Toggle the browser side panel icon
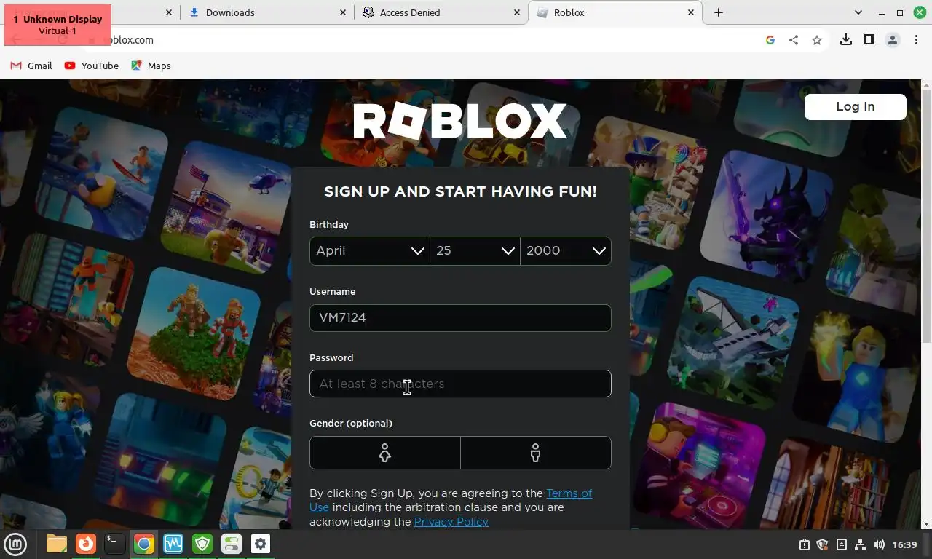Viewport: 932px width, 559px height. click(869, 40)
